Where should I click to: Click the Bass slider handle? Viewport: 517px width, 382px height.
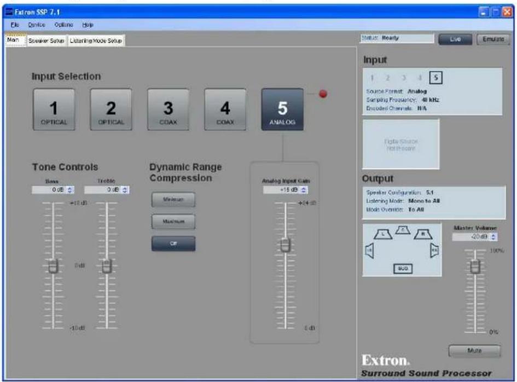(53, 266)
